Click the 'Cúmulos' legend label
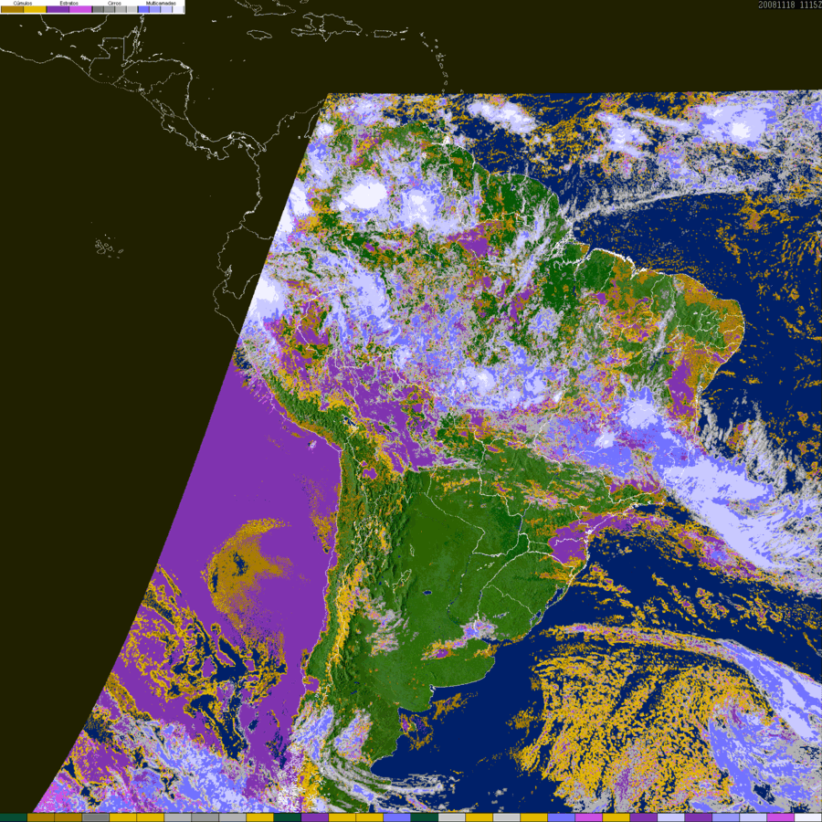 (x=23, y=3)
